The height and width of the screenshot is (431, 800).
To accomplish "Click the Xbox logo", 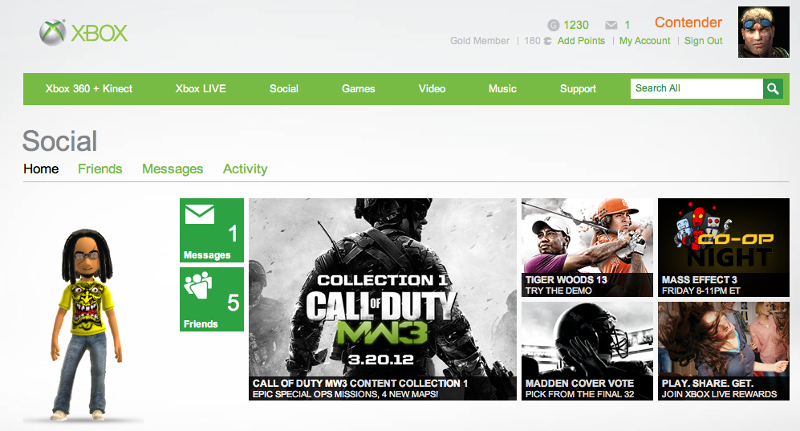I will point(83,33).
